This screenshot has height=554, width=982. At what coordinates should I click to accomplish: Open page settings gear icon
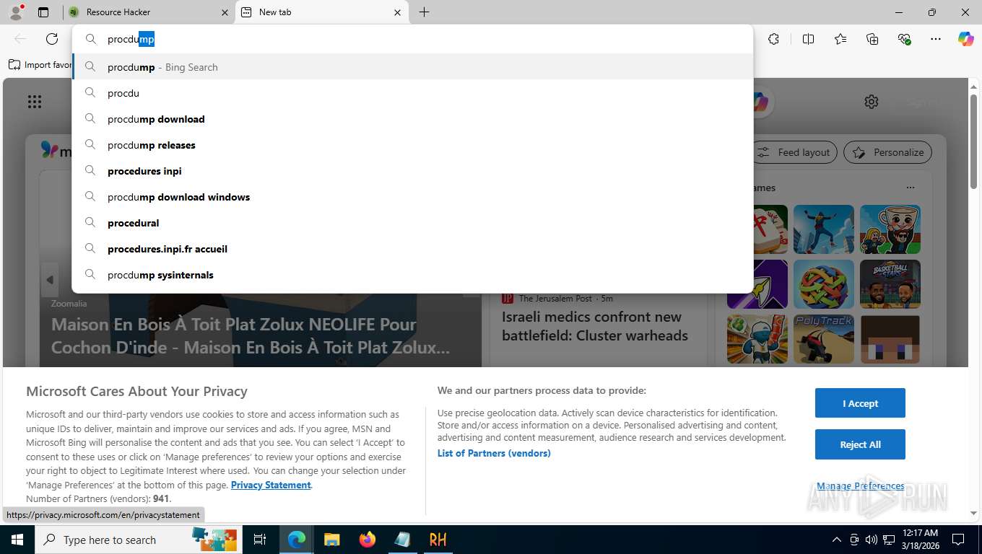(872, 102)
